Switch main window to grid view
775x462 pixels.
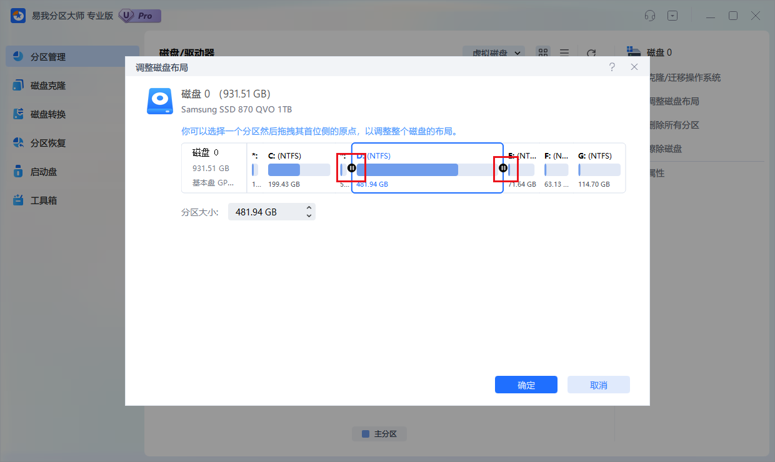(543, 53)
